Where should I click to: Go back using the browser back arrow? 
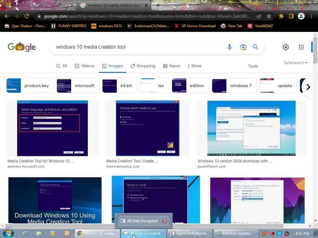pos(7,16)
